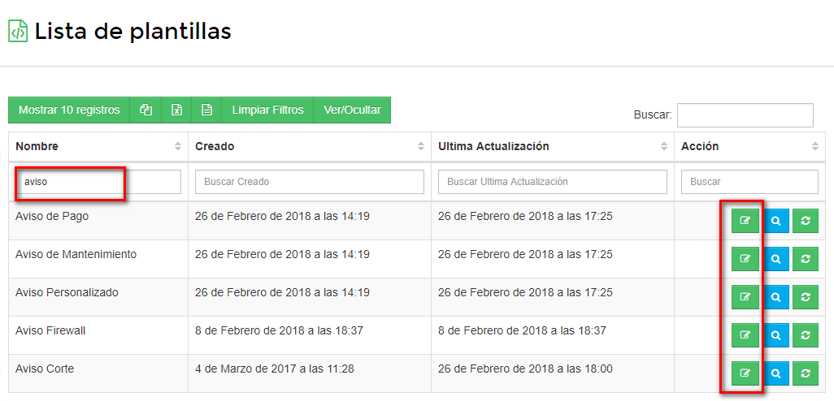
Task: Focus the Buscar Creado filter field
Action: pyautogui.click(x=309, y=182)
